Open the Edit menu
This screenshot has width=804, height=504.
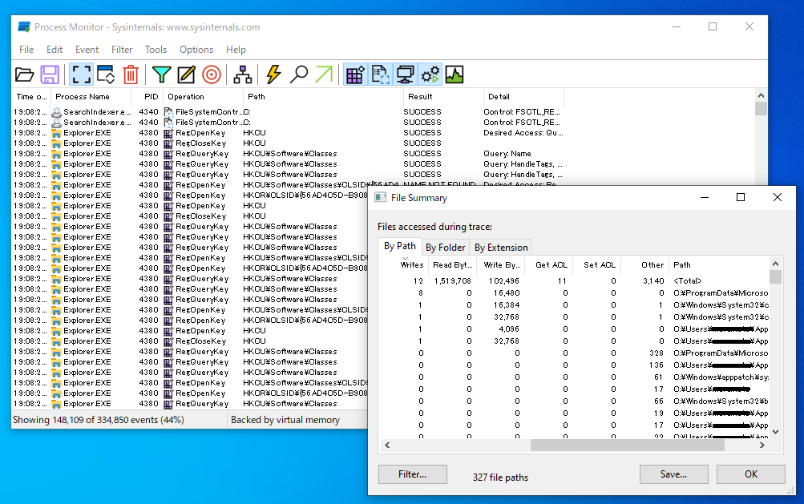tap(55, 50)
